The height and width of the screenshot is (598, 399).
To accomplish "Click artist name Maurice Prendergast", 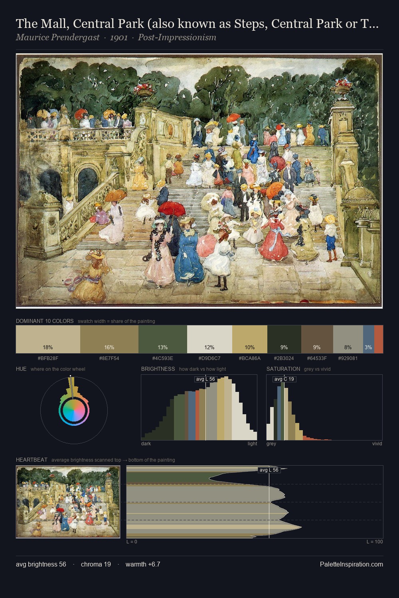I will [x=57, y=37].
